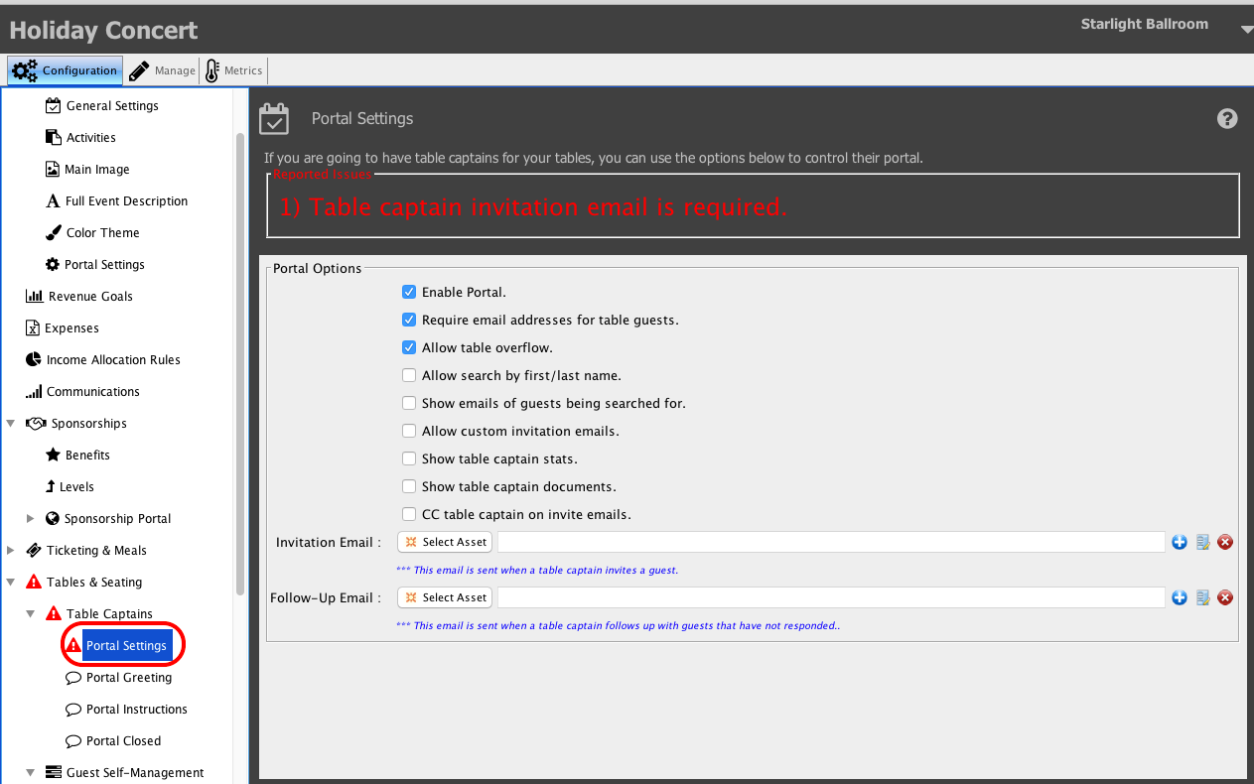Collapse the Tables & Seating tree node
The width and height of the screenshot is (1254, 784).
11,582
